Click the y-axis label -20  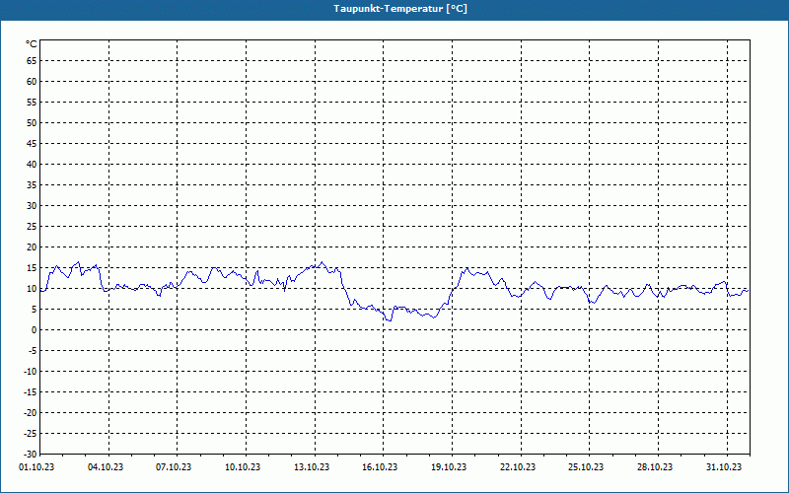tap(31, 413)
